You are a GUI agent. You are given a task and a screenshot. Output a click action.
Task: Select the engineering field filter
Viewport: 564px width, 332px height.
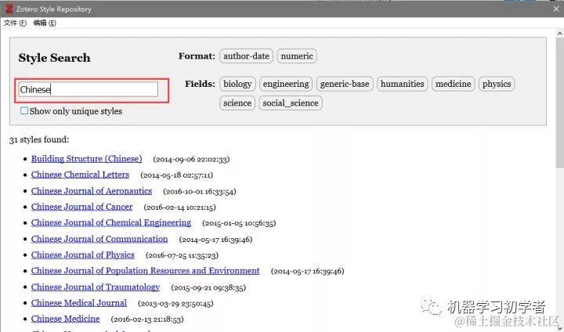point(286,84)
